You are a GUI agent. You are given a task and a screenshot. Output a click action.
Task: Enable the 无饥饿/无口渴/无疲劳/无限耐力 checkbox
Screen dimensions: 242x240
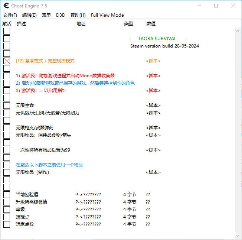coord(7,113)
